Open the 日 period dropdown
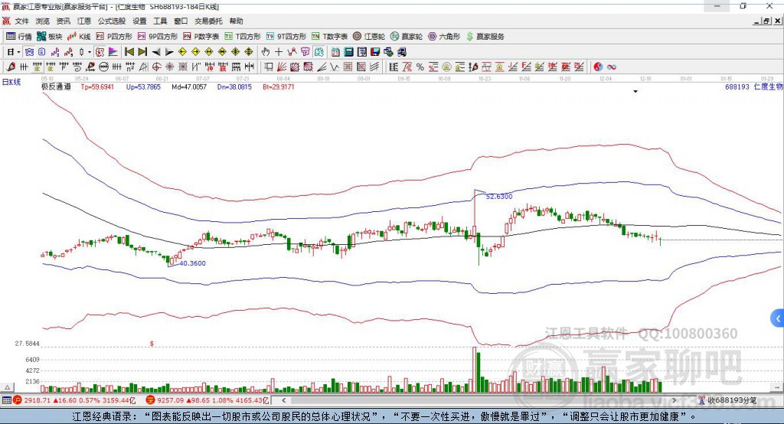This screenshot has width=784, height=424. click(14, 52)
